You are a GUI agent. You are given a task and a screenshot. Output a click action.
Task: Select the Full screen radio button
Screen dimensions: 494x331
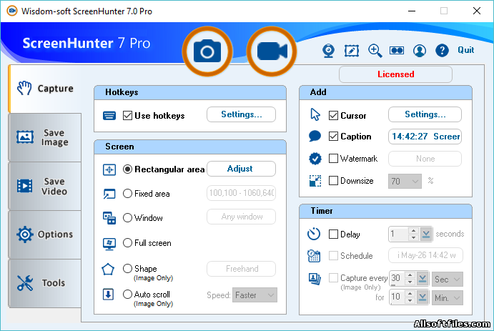127,243
